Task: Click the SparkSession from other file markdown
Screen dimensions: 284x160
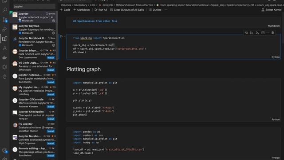Action: [x=95, y=21]
